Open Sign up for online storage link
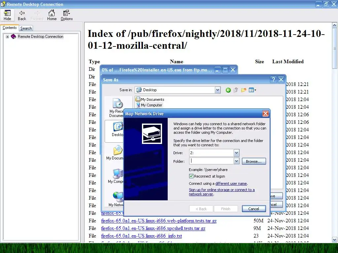 pyautogui.click(x=221, y=192)
